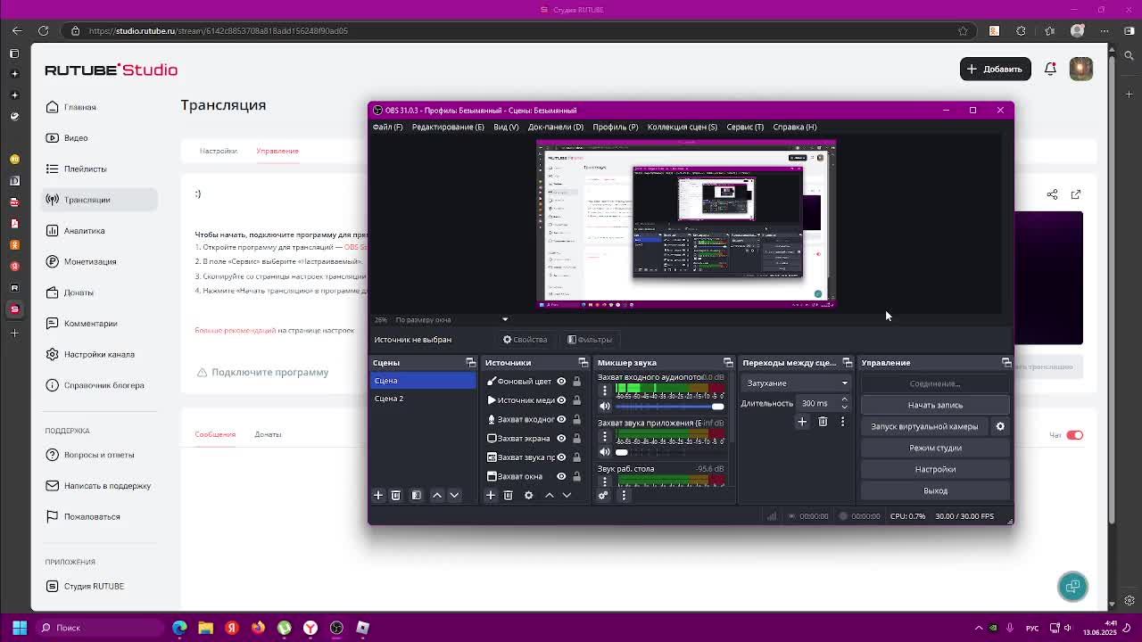
Task: Move the source down in the Sources panel
Action: 567,495
